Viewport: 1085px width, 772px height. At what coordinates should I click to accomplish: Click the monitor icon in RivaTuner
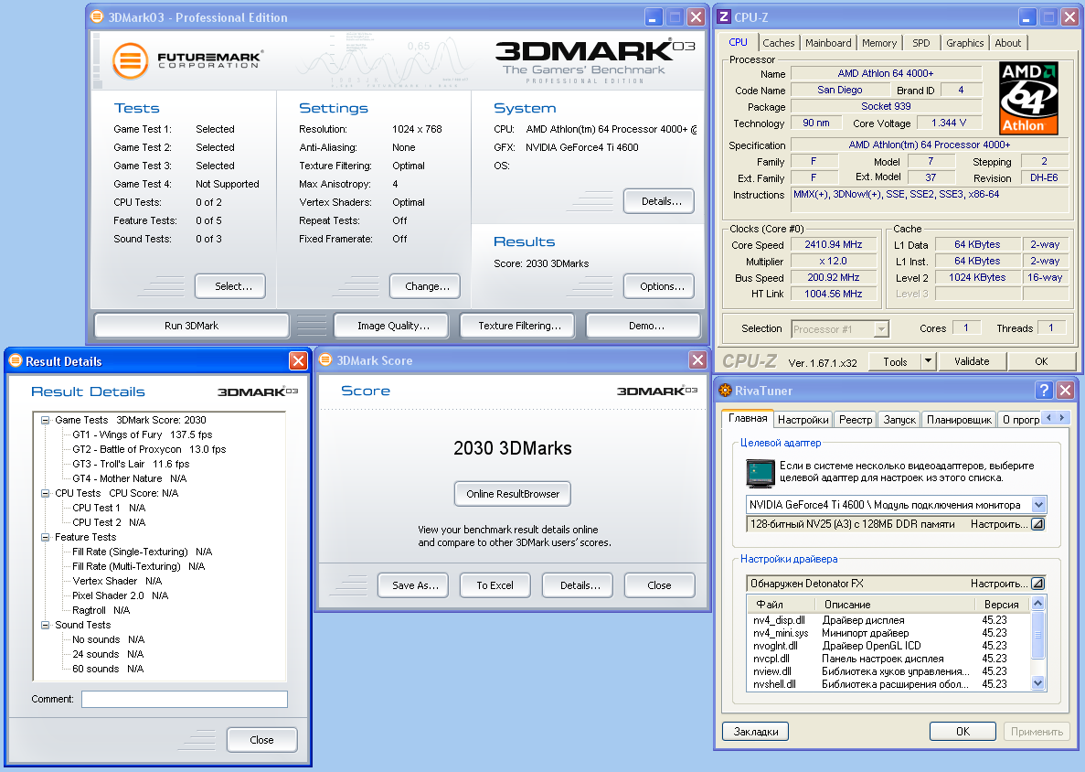coord(760,473)
